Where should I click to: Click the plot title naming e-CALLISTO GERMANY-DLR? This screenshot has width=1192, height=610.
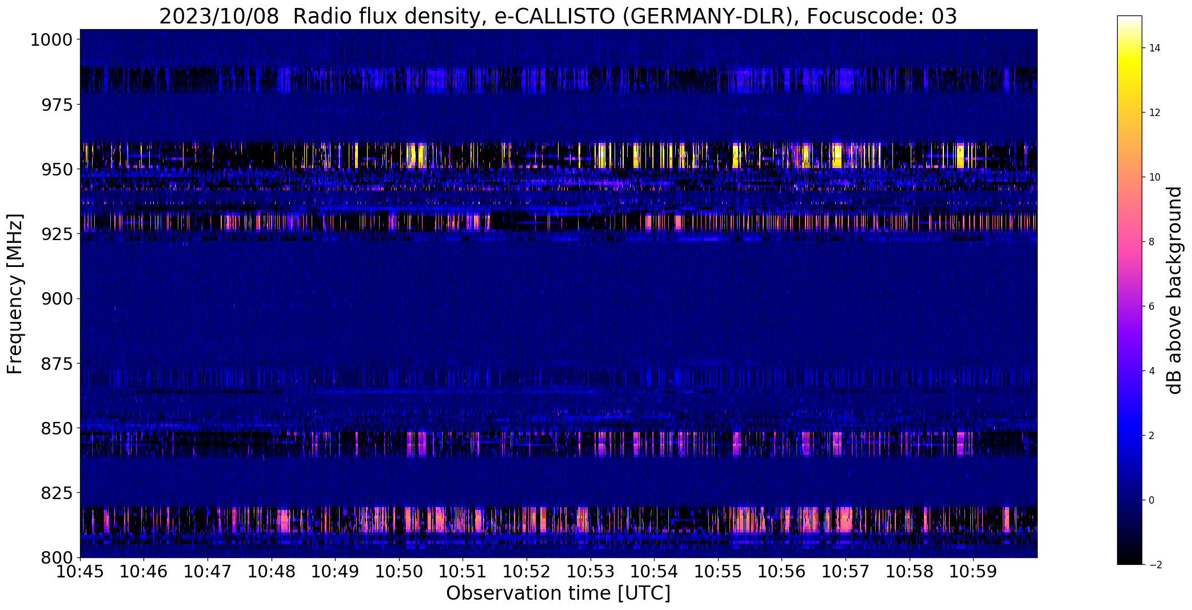point(558,16)
